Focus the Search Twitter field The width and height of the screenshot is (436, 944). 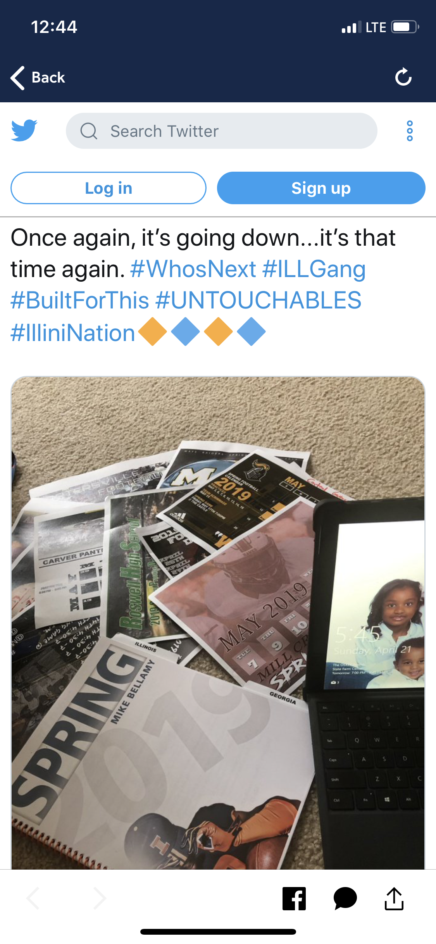pyautogui.click(x=221, y=131)
